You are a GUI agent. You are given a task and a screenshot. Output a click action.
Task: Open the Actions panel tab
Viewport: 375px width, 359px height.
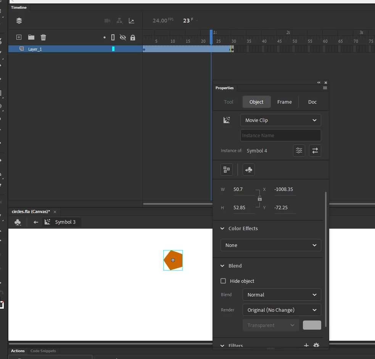tap(18, 351)
